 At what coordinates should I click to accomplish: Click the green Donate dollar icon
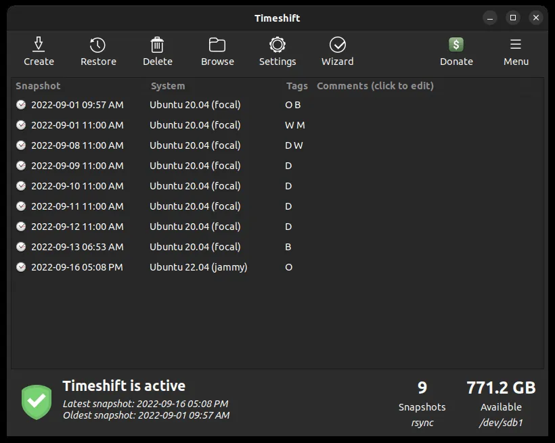(456, 45)
